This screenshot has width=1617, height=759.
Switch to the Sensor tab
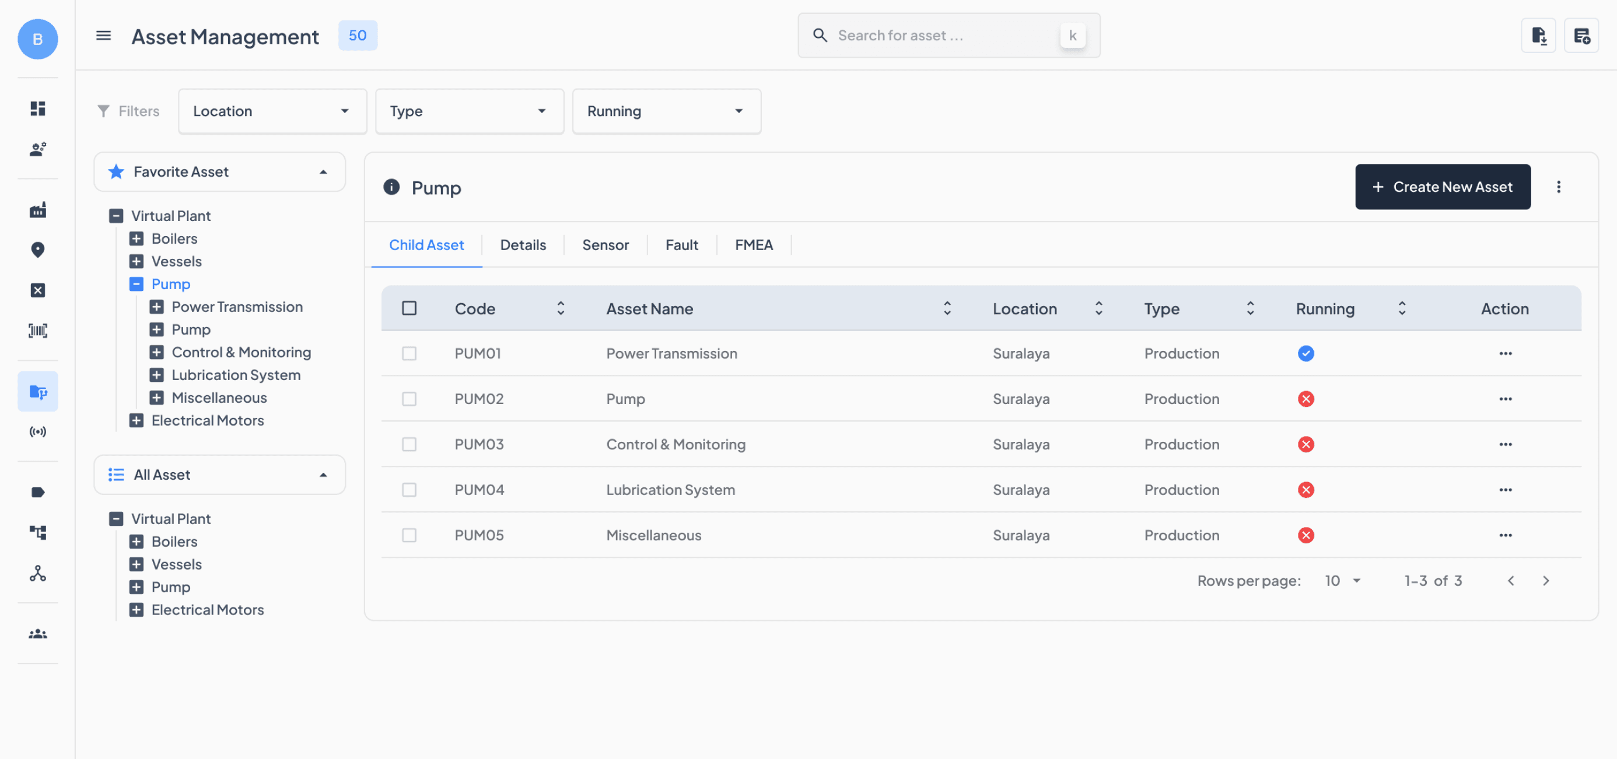point(604,245)
